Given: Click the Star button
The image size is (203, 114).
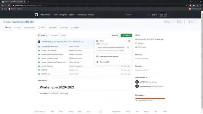Looking at the screenshot, I should point(179,22).
